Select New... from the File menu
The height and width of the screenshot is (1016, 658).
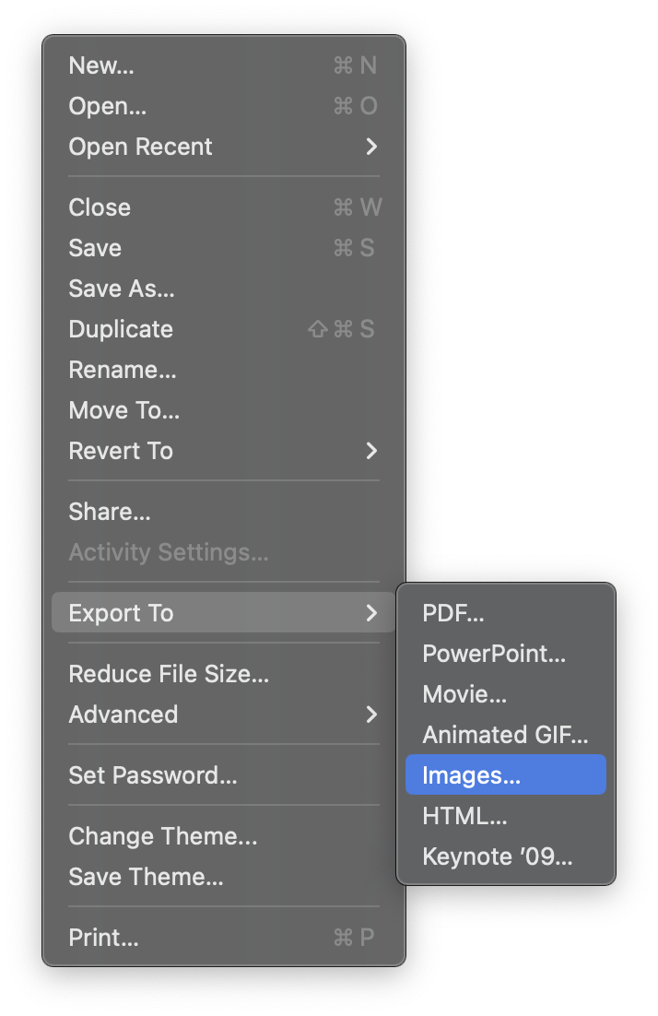(101, 65)
